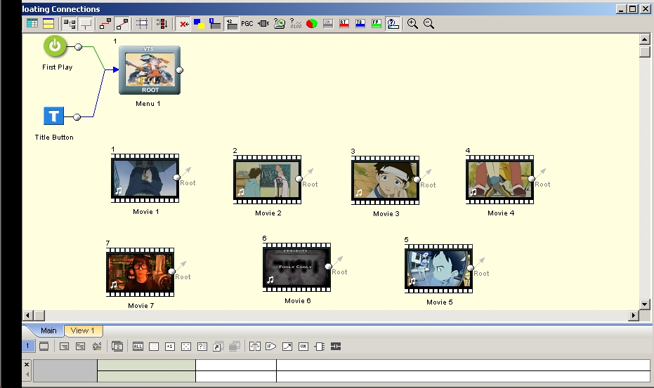
Task: Click the diagonal arrow jump icon
Action: pyautogui.click(x=287, y=347)
